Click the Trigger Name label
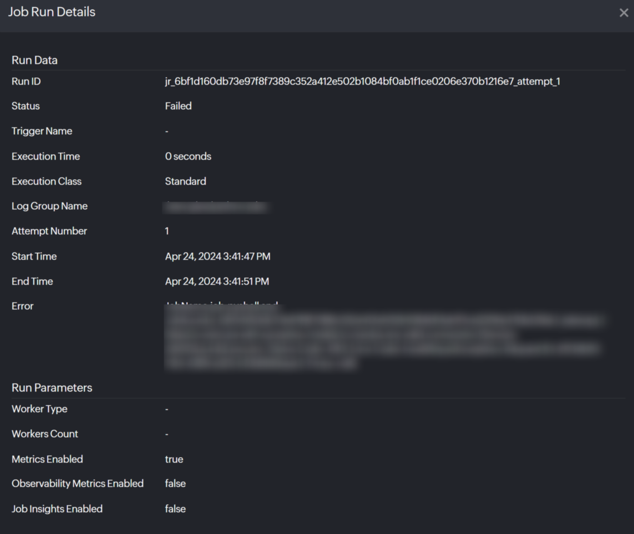 [x=42, y=131]
